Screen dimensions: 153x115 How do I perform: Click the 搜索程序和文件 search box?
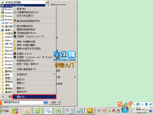(22, 102)
